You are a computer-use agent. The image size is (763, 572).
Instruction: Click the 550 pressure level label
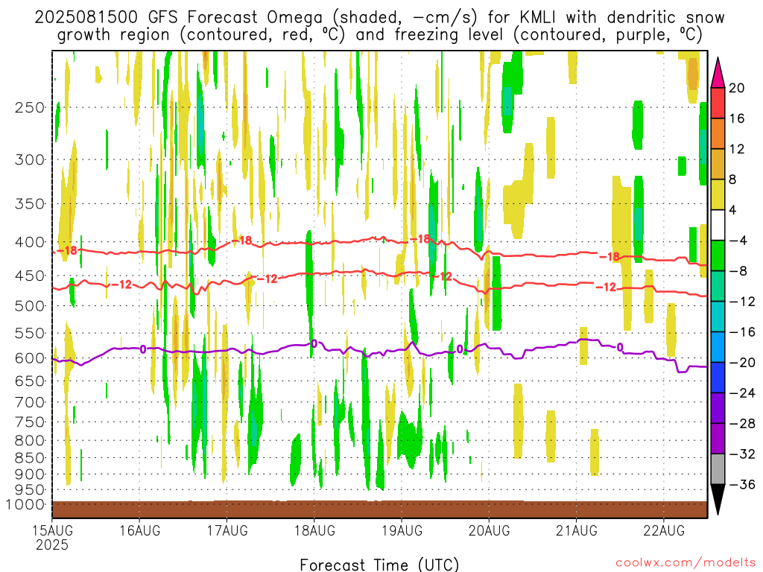coord(30,333)
